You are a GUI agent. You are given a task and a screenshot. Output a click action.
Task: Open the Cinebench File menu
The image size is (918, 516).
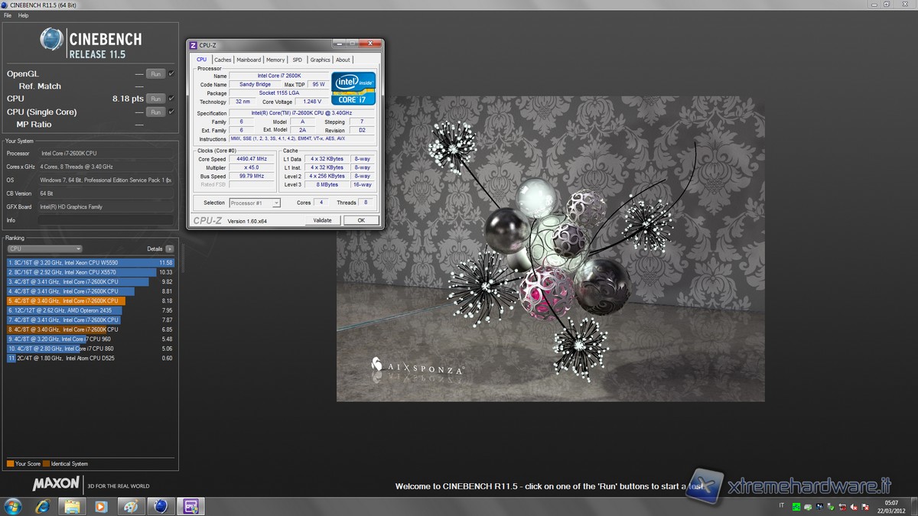click(x=8, y=15)
